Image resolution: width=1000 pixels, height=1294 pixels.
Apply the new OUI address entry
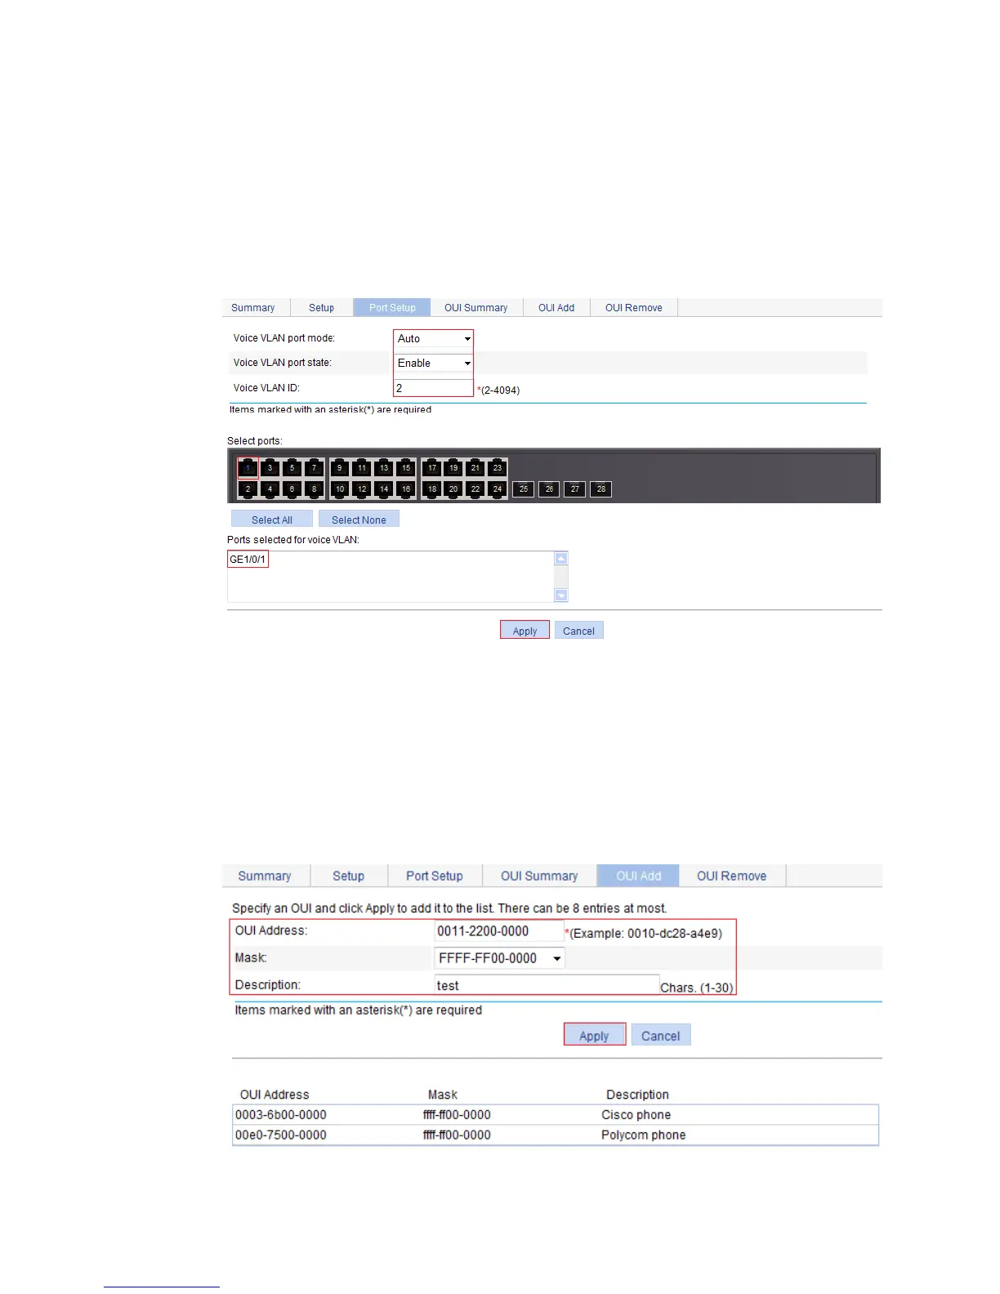coord(595,1035)
